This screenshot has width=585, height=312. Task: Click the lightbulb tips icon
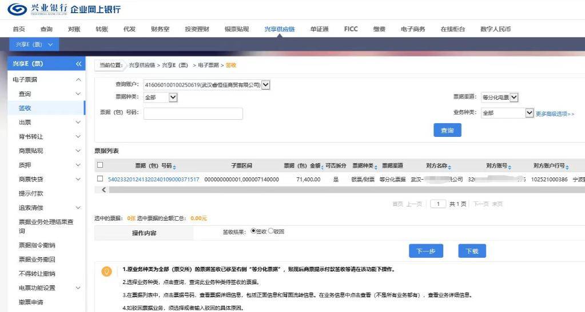coord(106,272)
